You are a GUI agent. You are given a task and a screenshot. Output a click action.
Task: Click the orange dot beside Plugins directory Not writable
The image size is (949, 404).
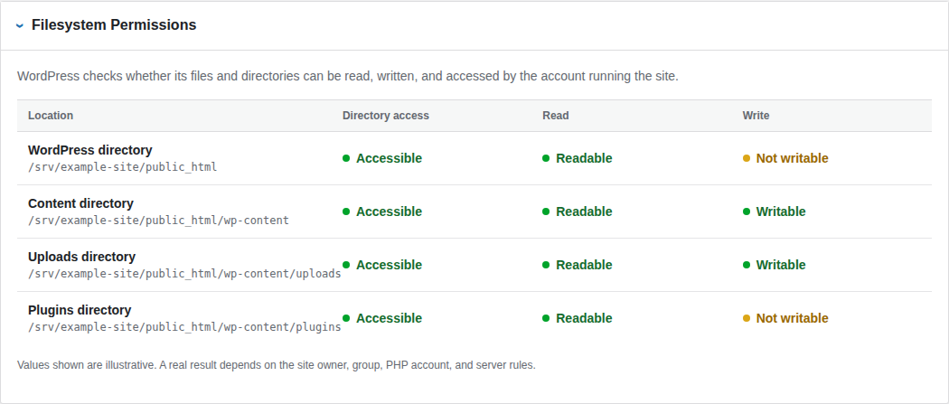pyautogui.click(x=747, y=318)
